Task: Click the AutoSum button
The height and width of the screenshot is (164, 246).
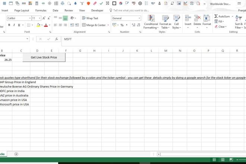Action: click(x=222, y=16)
